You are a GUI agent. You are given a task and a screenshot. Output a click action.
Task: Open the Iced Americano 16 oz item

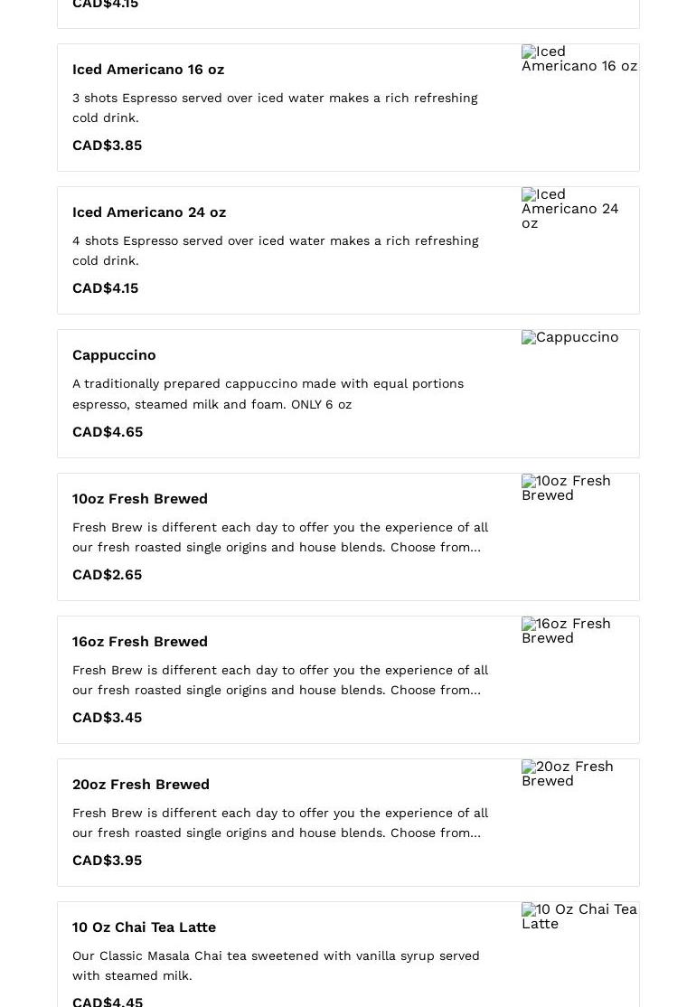(148, 70)
